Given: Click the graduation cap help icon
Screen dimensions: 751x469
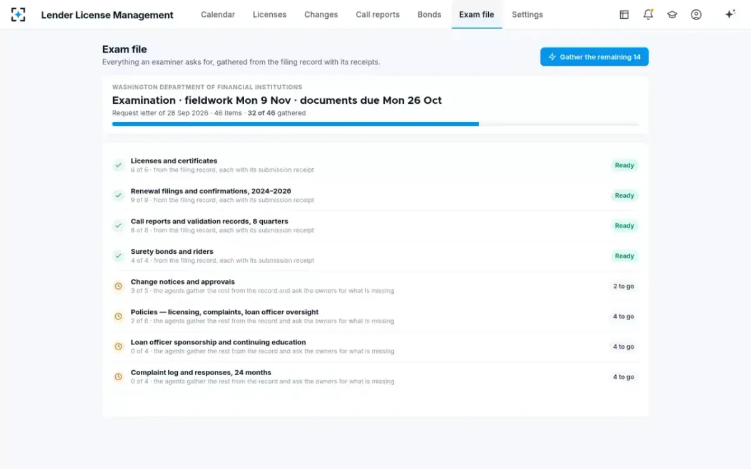Looking at the screenshot, I should 672,14.
